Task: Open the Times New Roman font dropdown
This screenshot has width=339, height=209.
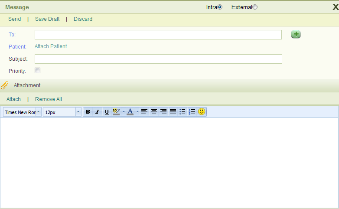Action: coord(39,112)
